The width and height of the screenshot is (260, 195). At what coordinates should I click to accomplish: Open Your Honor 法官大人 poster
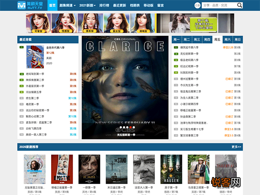144,169
